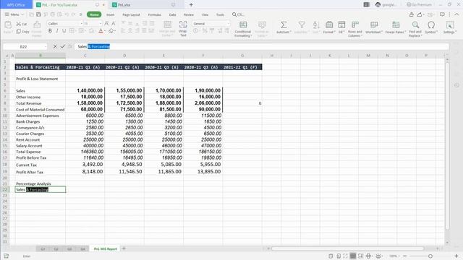Collapse the ribbon with the chevron
The image size is (463, 260).
456,14
